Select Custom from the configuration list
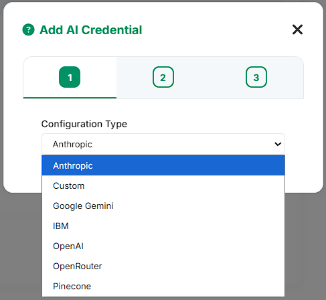This screenshot has height=300, width=326. [x=163, y=185]
